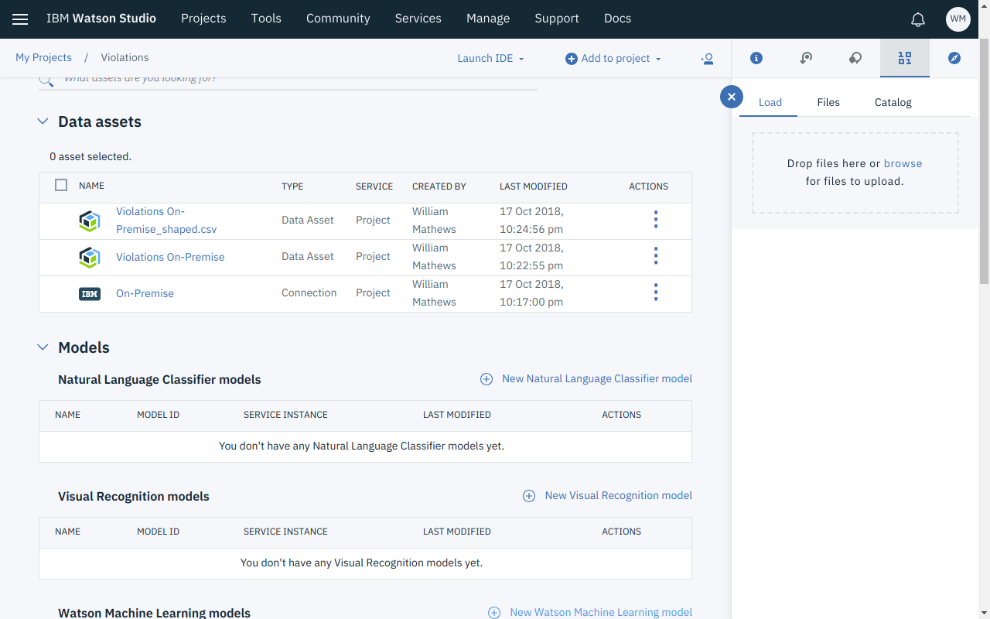The width and height of the screenshot is (990, 619).
Task: Click New Natural Language Classifier model link
Action: pos(597,379)
